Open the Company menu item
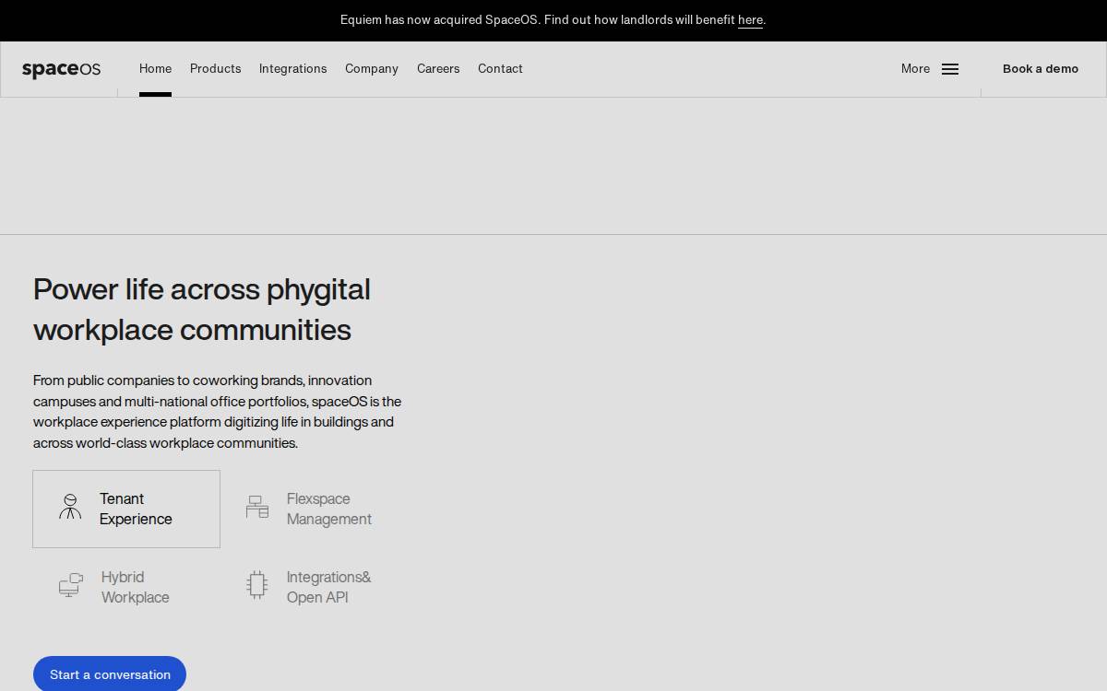The height and width of the screenshot is (691, 1107). click(372, 68)
